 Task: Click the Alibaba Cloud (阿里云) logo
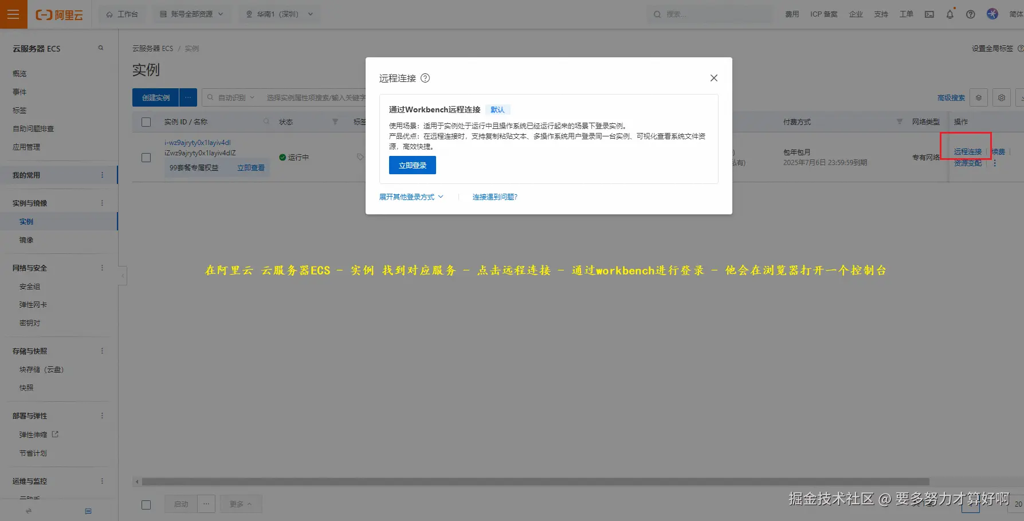tap(60, 15)
